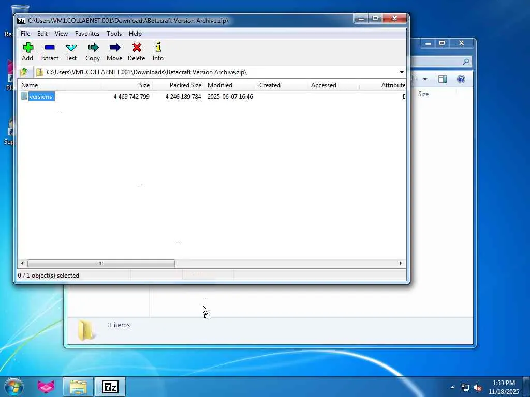Show hidden system tray icons
The image size is (530, 397).
(452, 387)
